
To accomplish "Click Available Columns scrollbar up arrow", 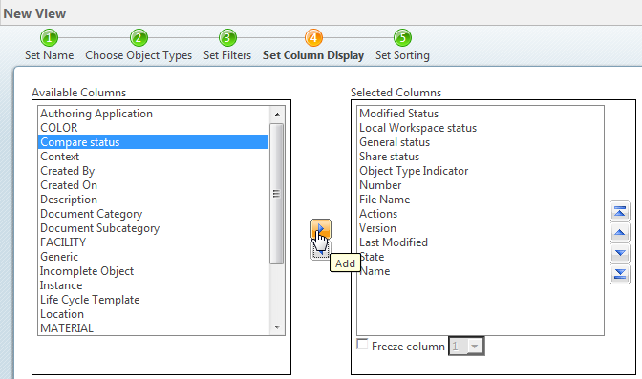I will (x=277, y=115).
